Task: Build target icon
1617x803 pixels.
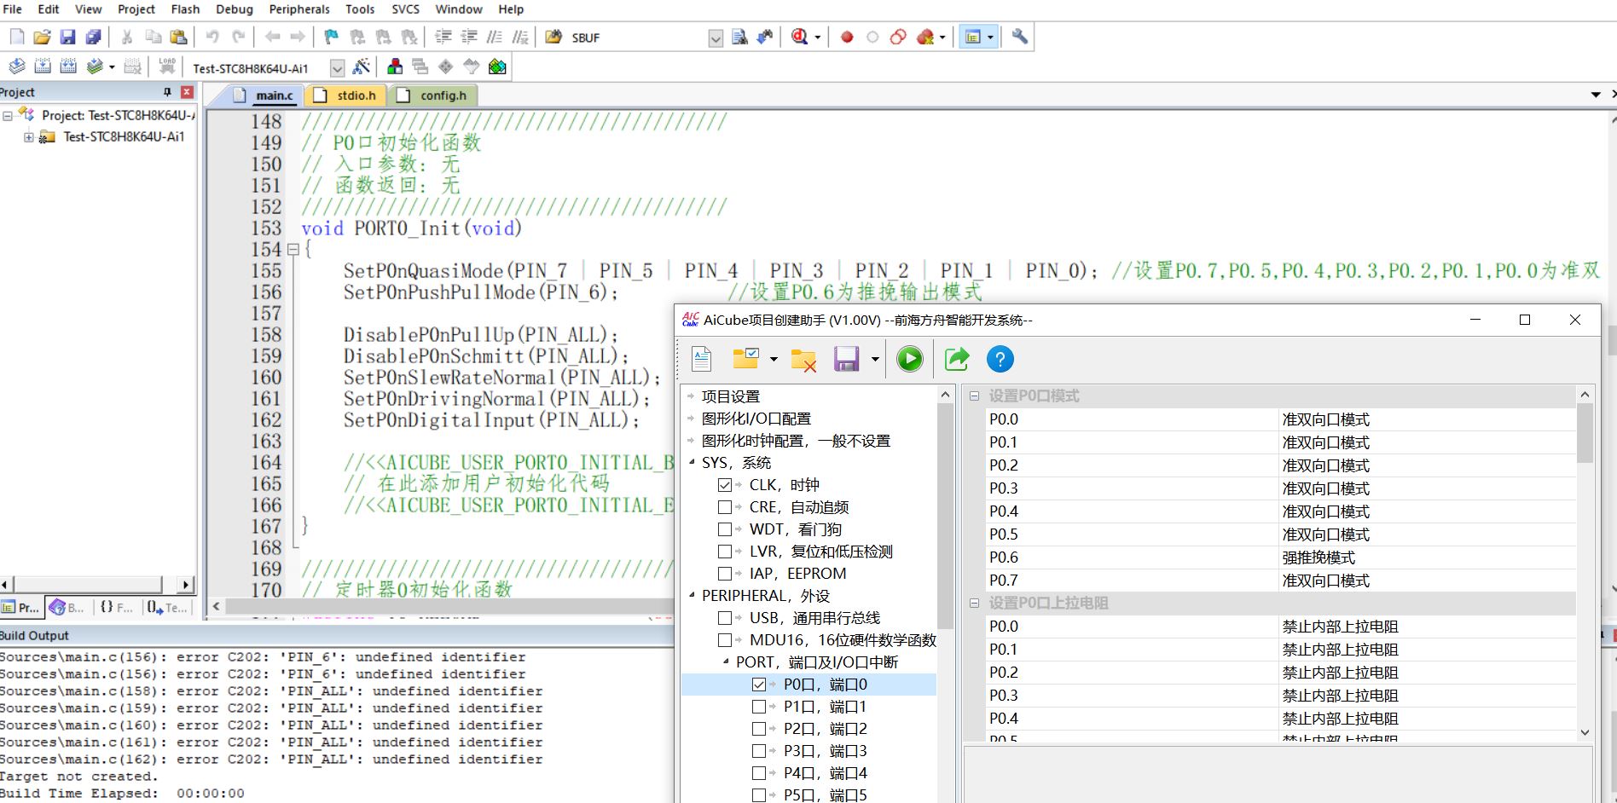Action: click(x=43, y=66)
